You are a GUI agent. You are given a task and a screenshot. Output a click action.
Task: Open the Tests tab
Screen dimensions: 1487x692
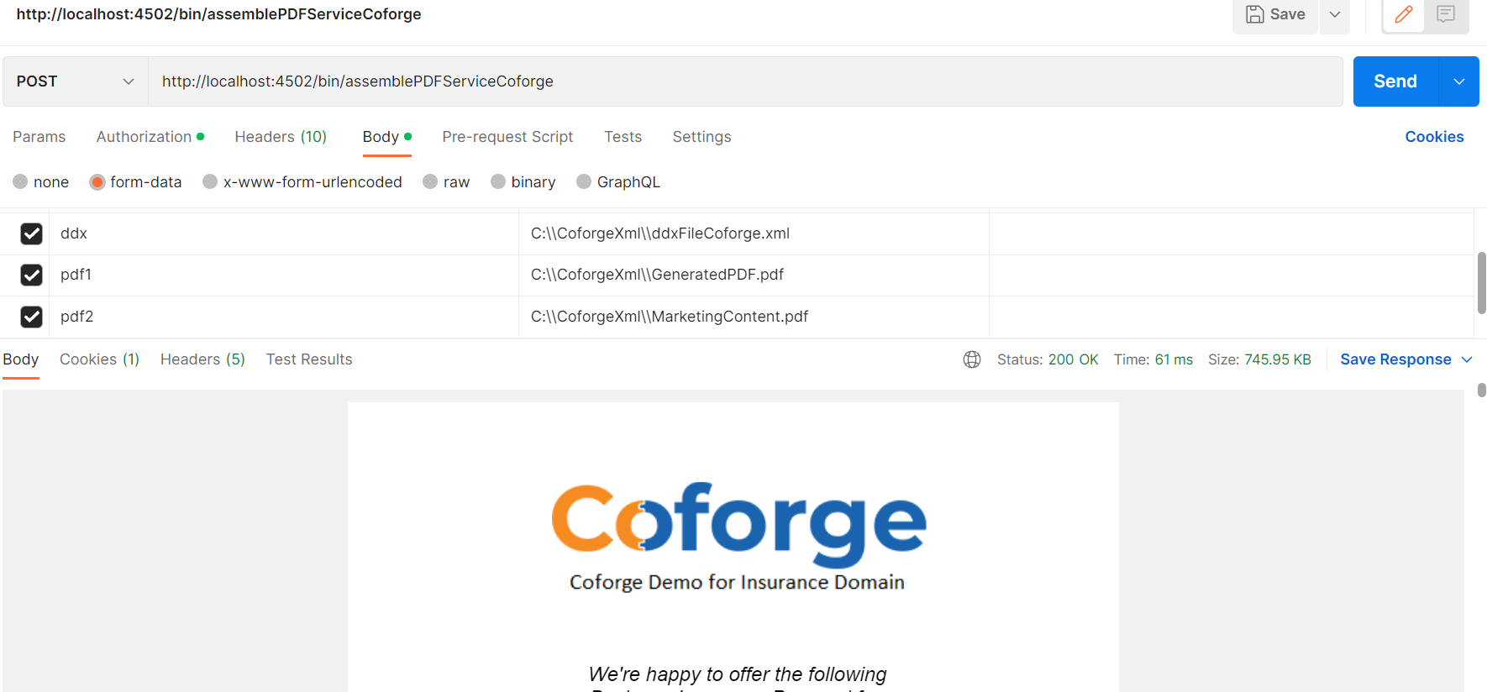pyautogui.click(x=623, y=137)
